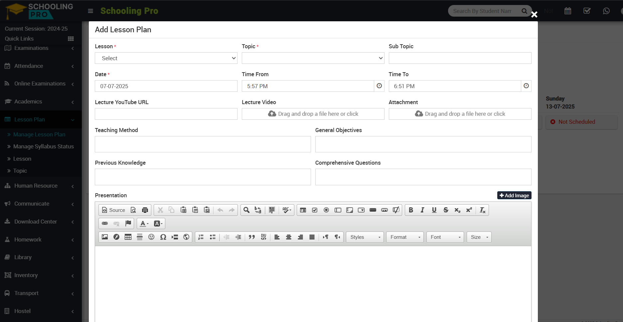Open Manage Syllabus Status in sidebar
This screenshot has width=623, height=322.
click(x=43, y=146)
